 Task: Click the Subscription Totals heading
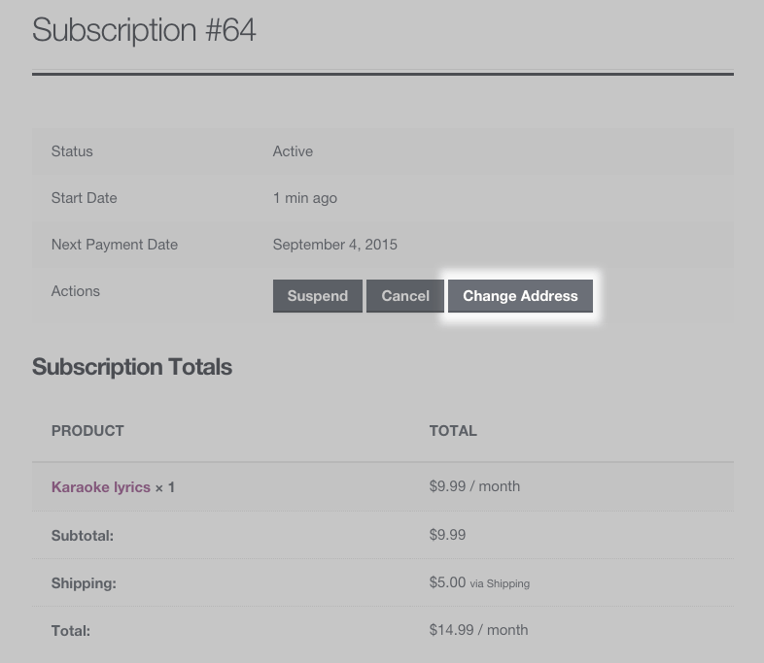pyautogui.click(x=132, y=367)
